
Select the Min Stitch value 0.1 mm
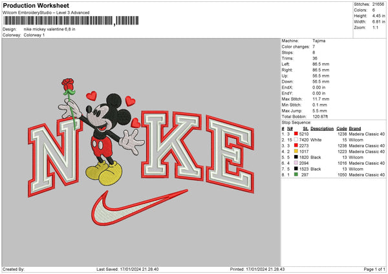coord(319,105)
